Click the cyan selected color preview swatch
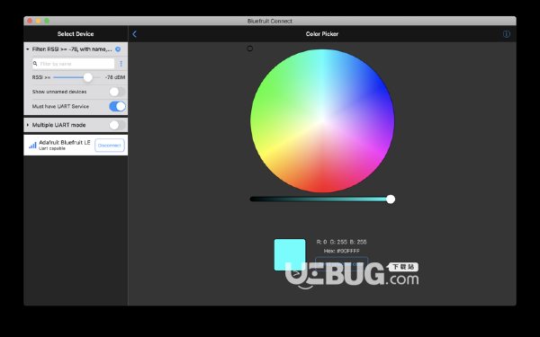The width and height of the screenshot is (540, 337). tap(290, 255)
